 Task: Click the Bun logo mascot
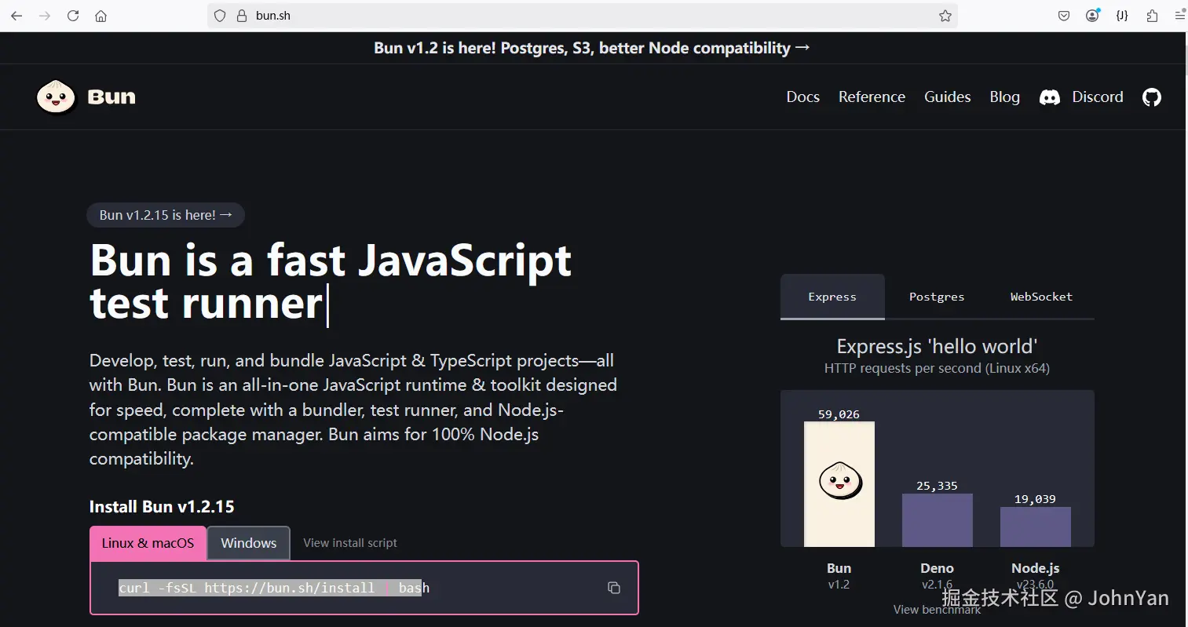[x=56, y=97]
